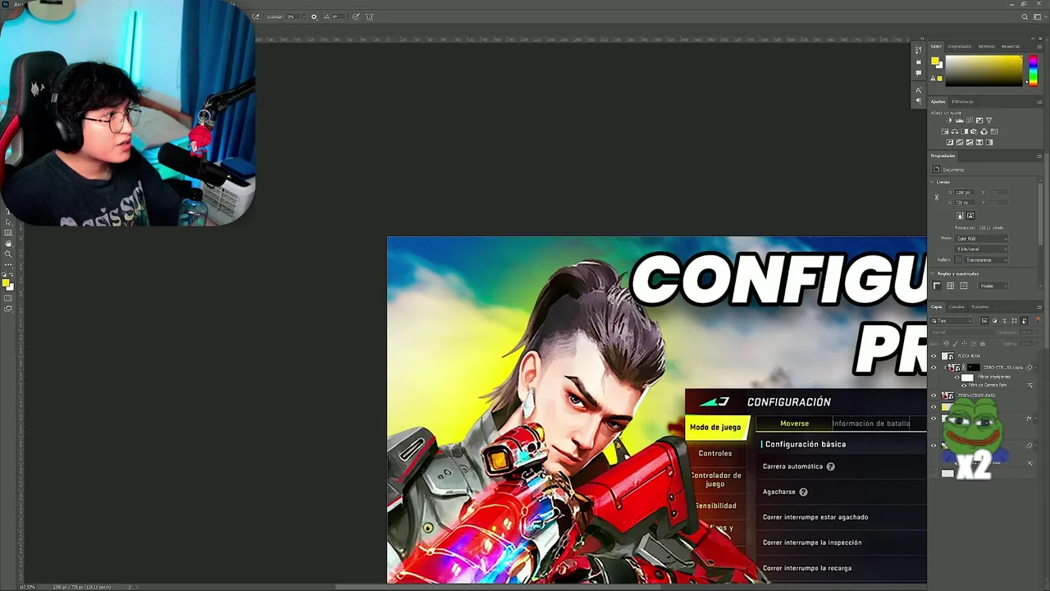Hide the FLECA ROJA layer
This screenshot has height=591, width=1050.
pyautogui.click(x=934, y=356)
